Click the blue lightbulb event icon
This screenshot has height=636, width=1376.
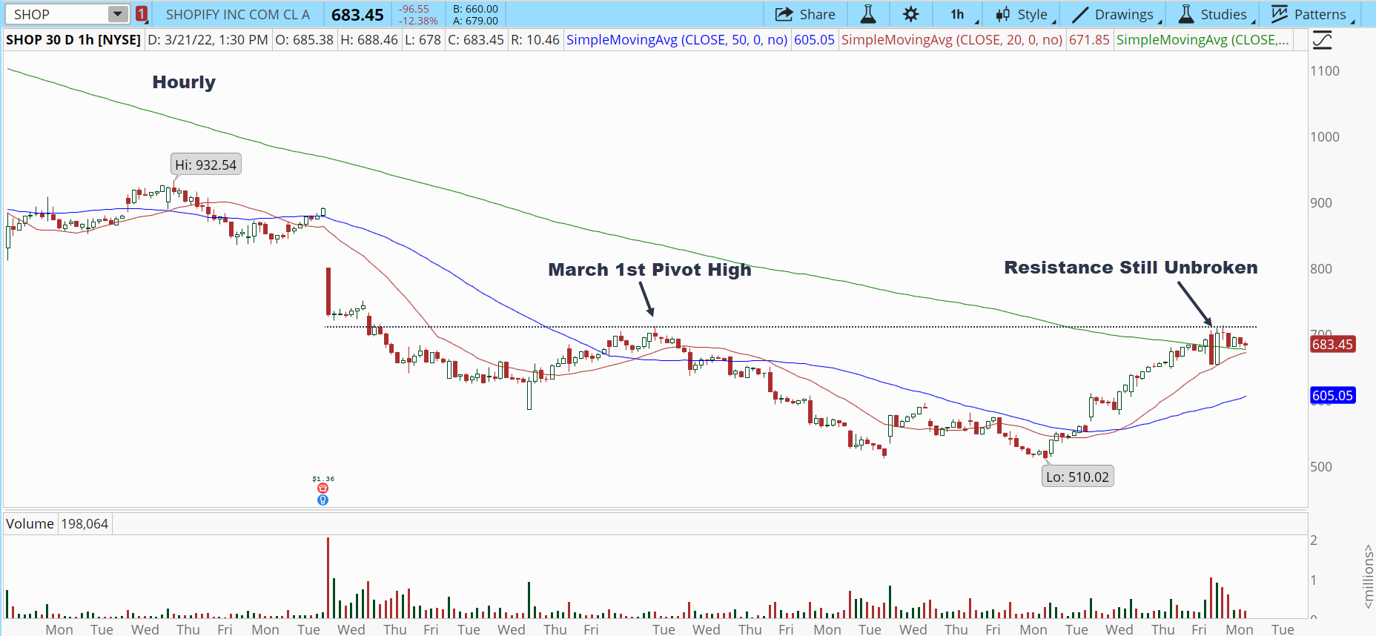(322, 500)
